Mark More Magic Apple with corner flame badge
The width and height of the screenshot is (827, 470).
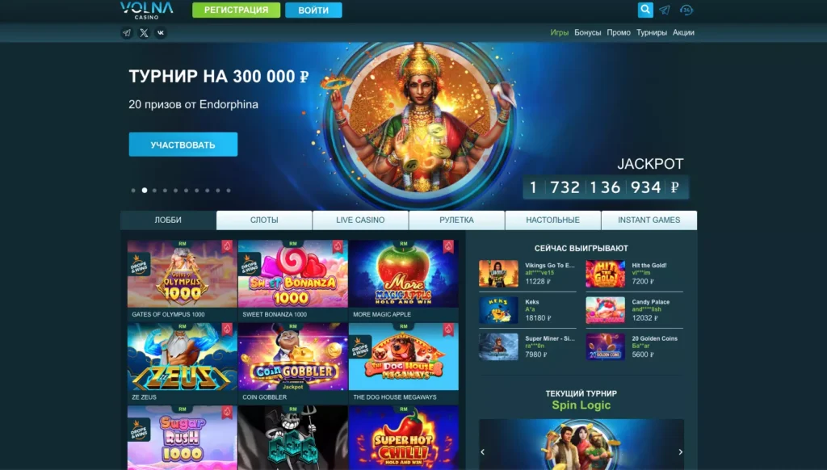coord(448,246)
